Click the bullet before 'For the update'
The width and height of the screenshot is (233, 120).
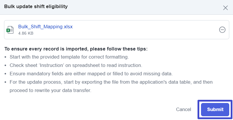point(5,82)
